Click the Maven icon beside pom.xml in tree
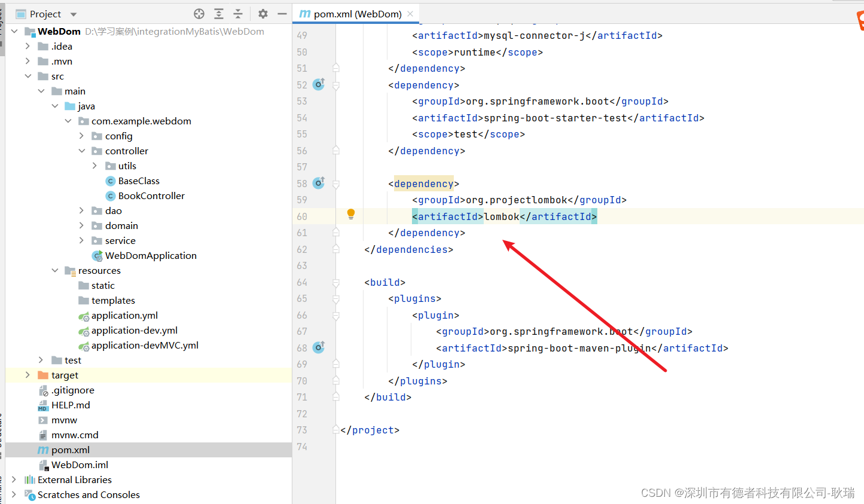Viewport: 864px width, 504px height. pos(43,450)
